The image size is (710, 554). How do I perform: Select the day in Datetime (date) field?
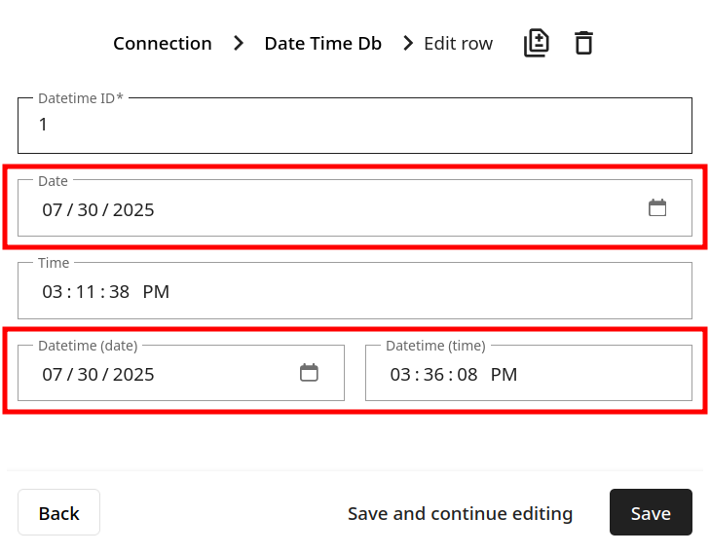pos(88,375)
